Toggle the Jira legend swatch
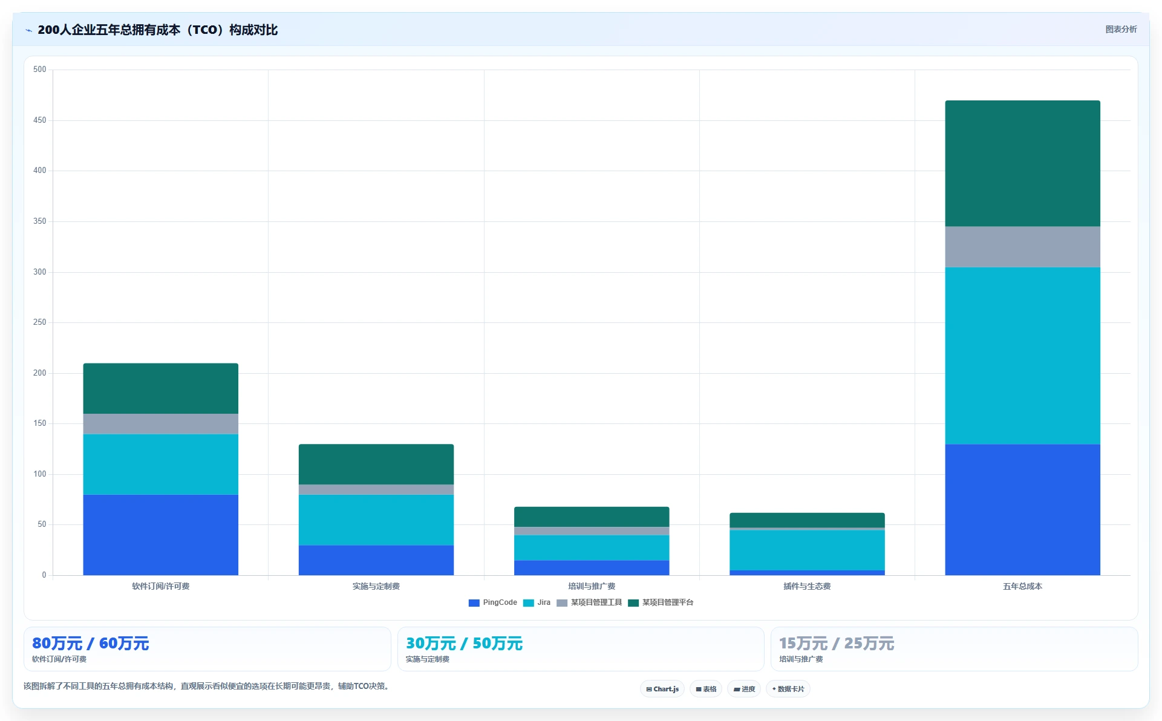The width and height of the screenshot is (1162, 721). [x=529, y=603]
